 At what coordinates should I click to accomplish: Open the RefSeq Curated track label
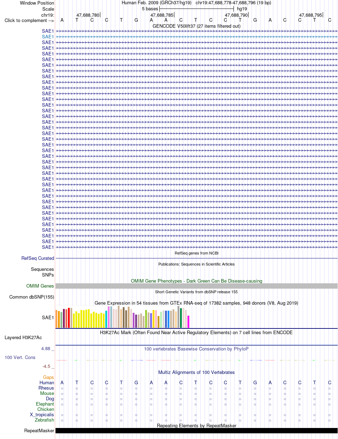(x=38, y=258)
